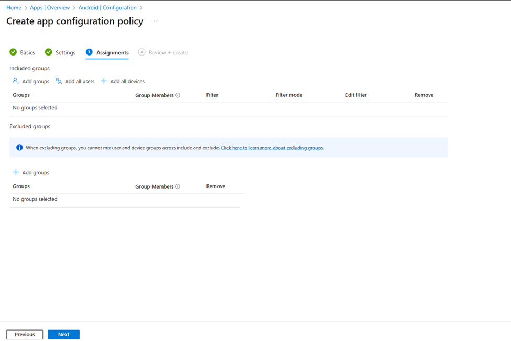Click the Previous button

(x=24, y=334)
